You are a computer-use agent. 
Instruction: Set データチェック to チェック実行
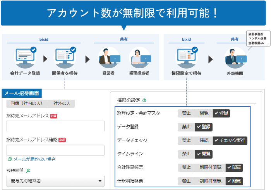(230, 141)
